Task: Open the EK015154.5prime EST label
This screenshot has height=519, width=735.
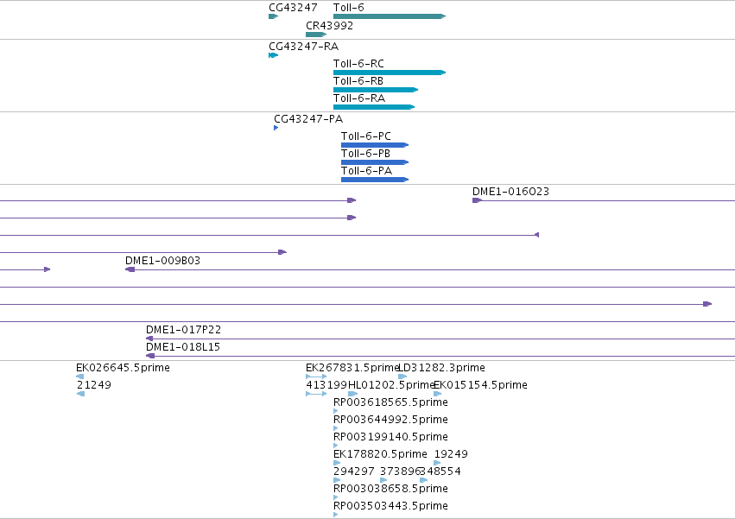Action: [480, 385]
